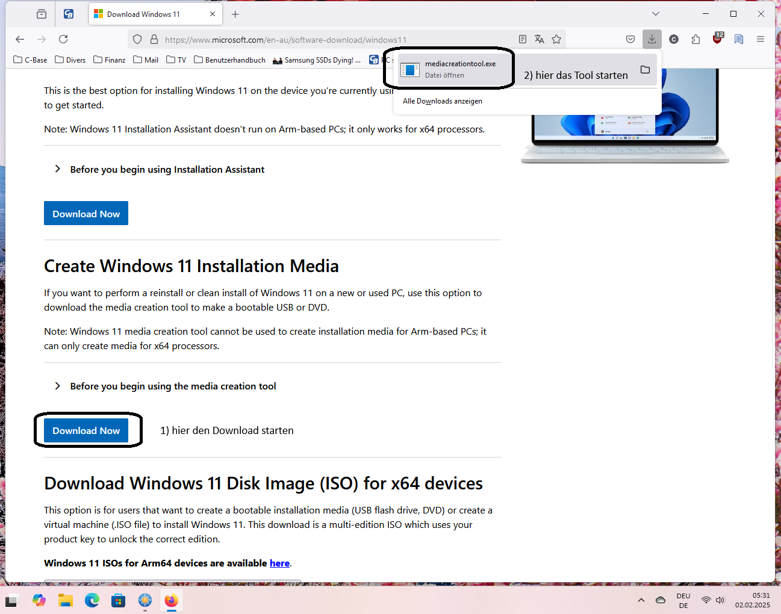The width and height of the screenshot is (781, 614).
Task: Launch Copilot from the taskbar
Action: pyautogui.click(x=39, y=600)
